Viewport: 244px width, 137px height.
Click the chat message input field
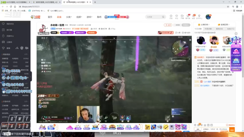tap(216, 130)
